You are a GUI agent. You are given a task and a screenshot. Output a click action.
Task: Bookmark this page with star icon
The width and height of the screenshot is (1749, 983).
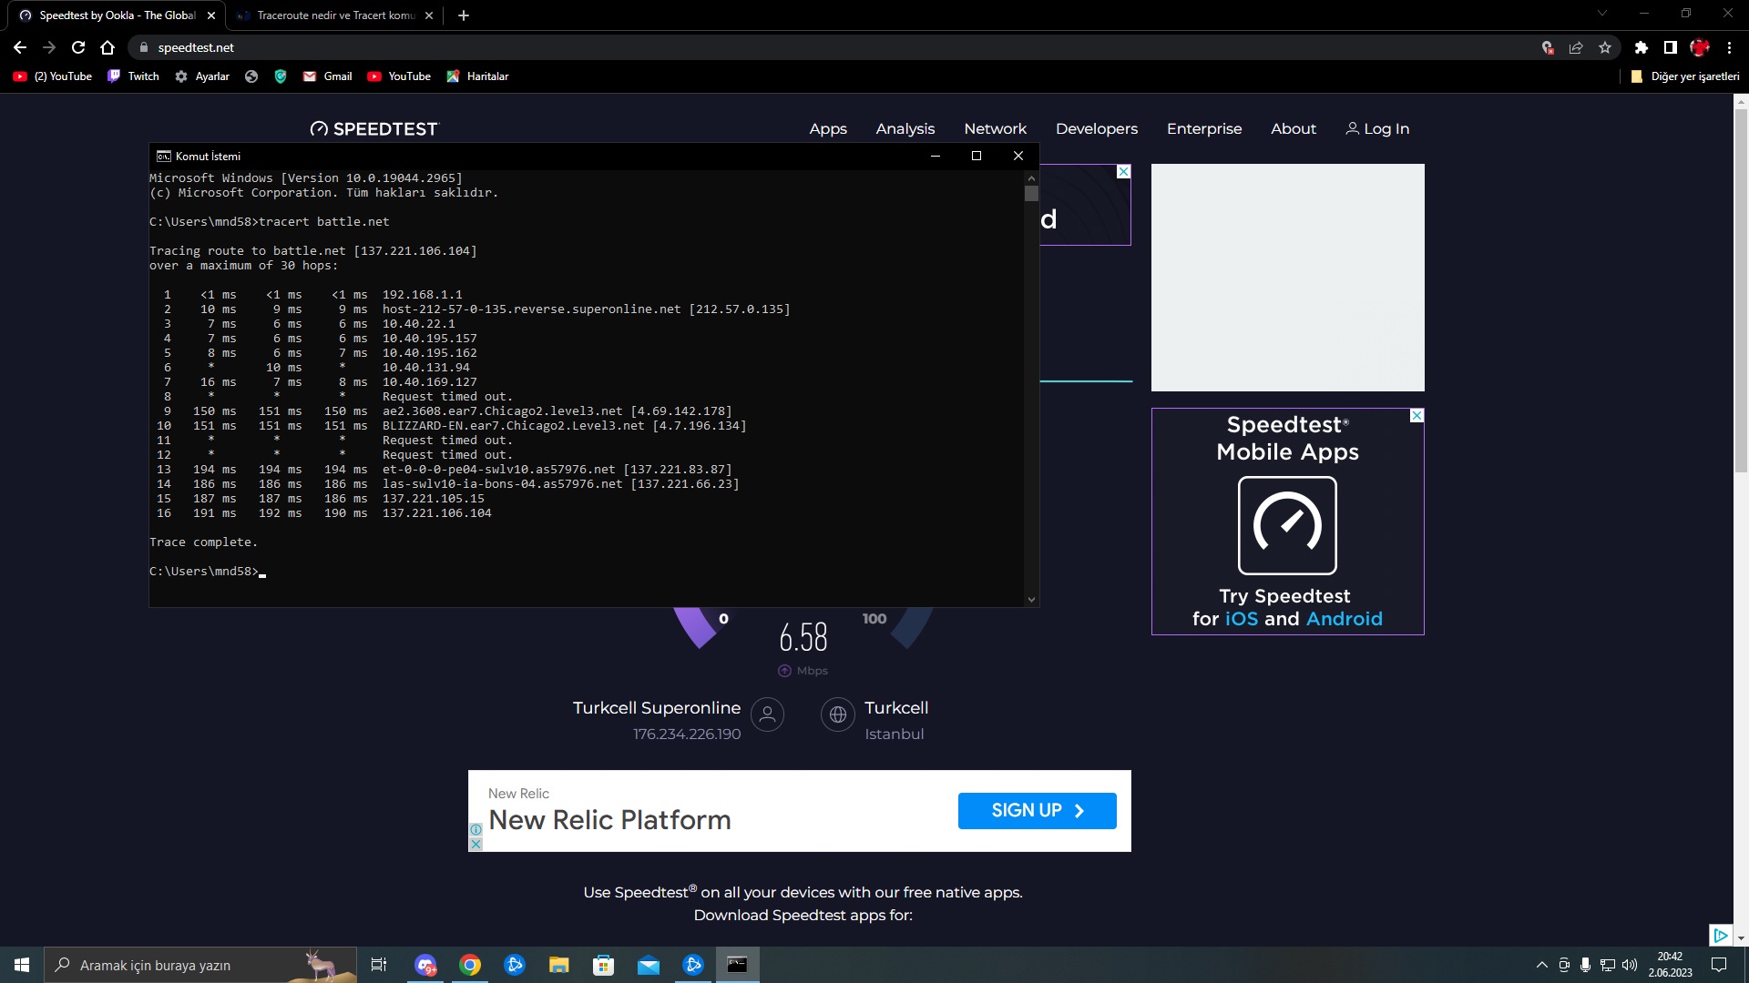click(1605, 47)
